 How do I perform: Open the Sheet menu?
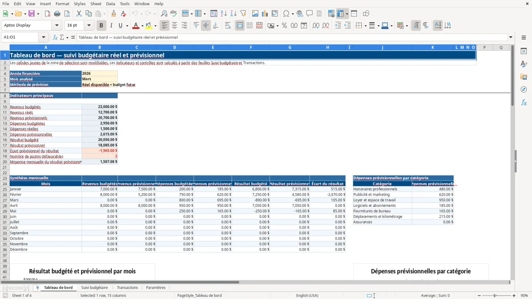coord(96,4)
